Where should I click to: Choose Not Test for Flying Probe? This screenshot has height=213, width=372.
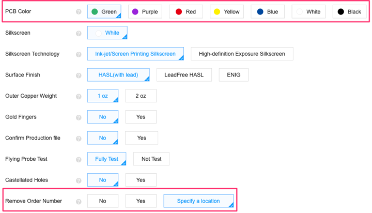(151, 159)
